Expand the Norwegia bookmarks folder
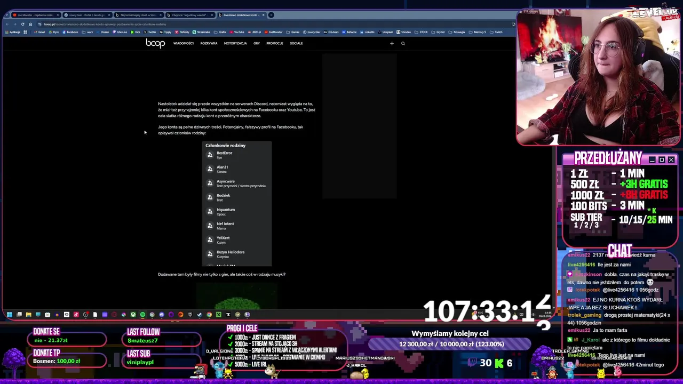 (x=458, y=32)
